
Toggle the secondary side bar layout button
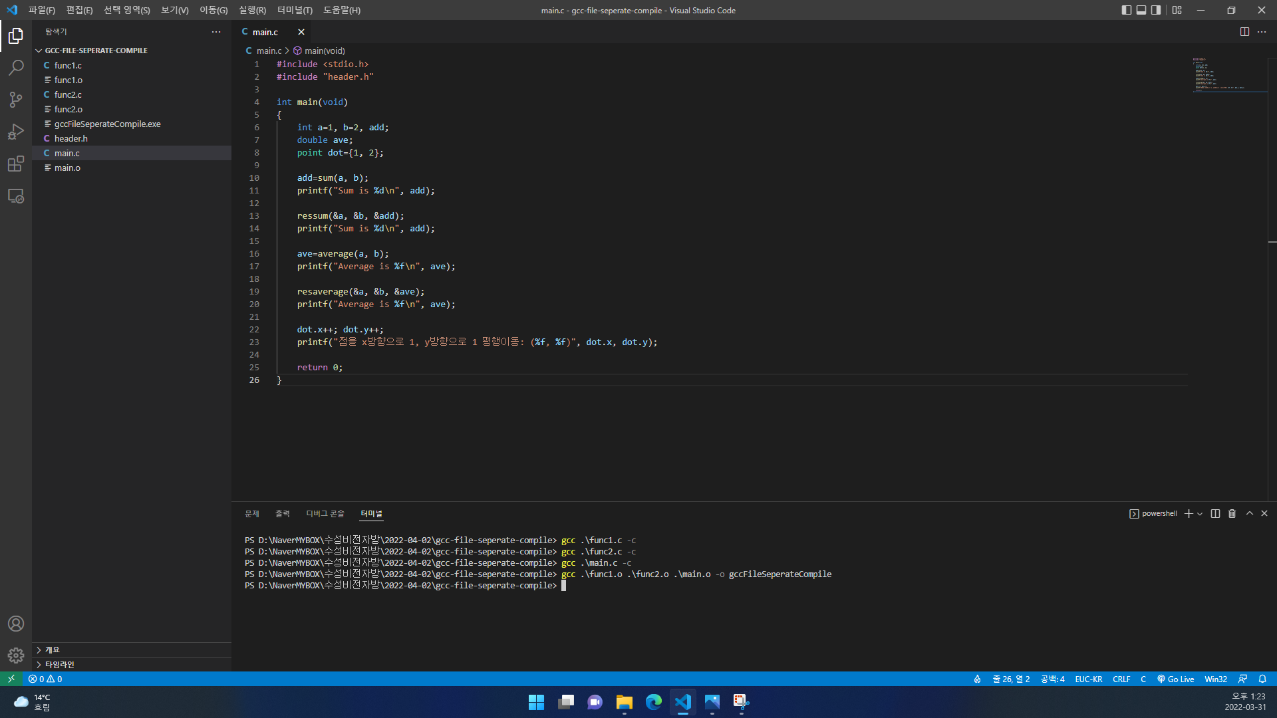(x=1157, y=10)
